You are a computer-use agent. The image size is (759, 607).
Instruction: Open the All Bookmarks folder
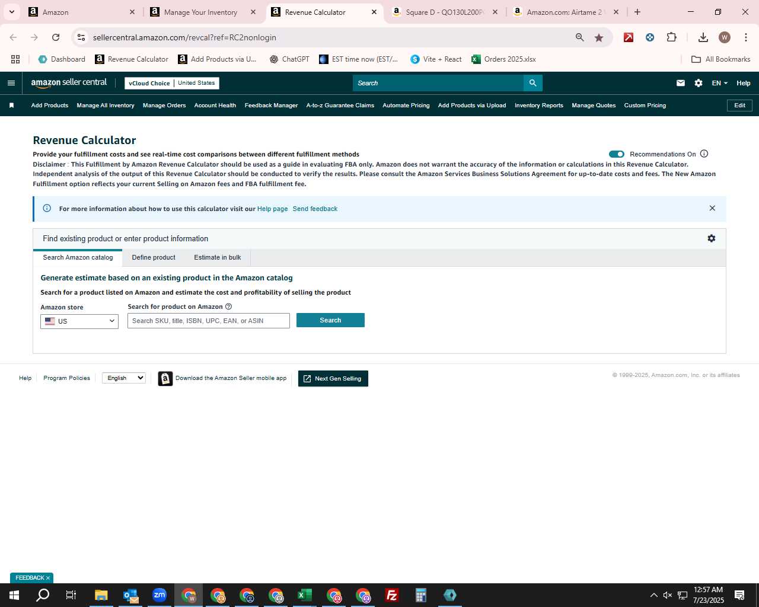tap(721, 59)
